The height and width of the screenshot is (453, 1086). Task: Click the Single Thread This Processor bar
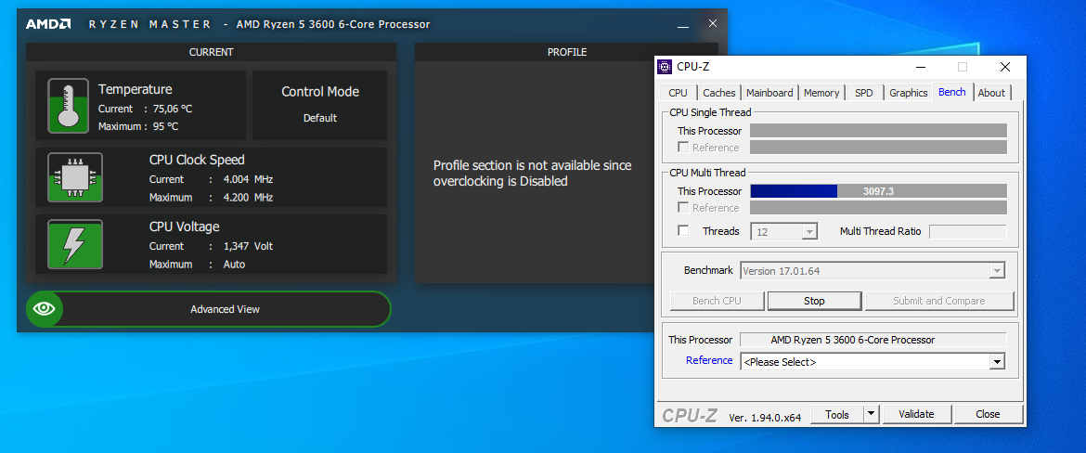[x=878, y=131]
